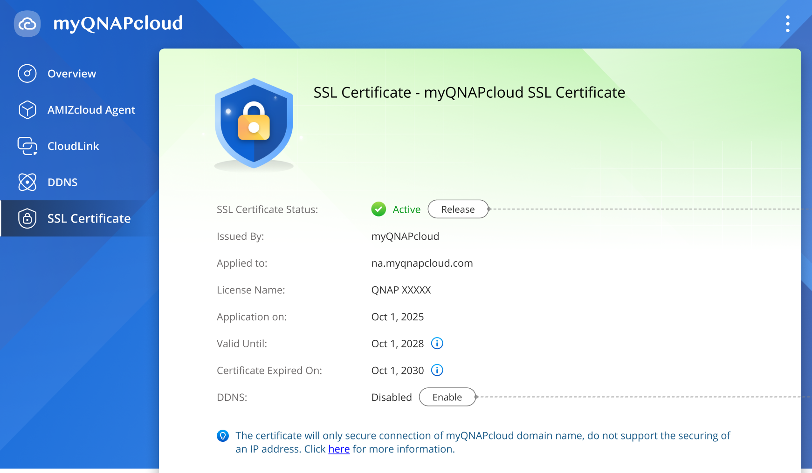Click the Overview sidebar icon

pos(27,74)
